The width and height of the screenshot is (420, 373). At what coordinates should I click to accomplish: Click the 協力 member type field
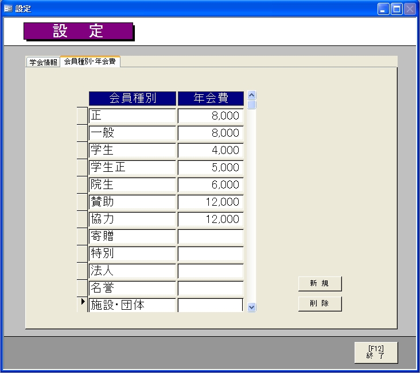(x=133, y=219)
